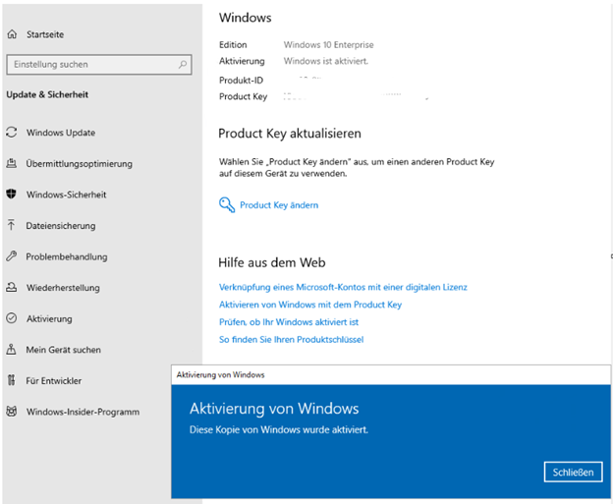Image resolution: width=613 pixels, height=504 pixels.
Task: Click the Product Key ändern link
Action: click(279, 205)
